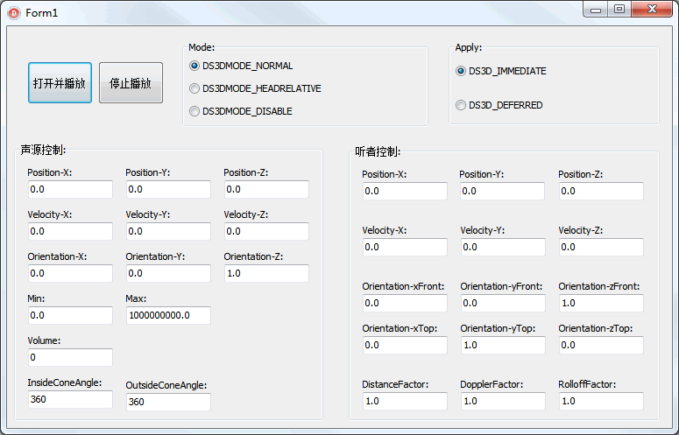Select DS3DMODE_HEADRELATIVE mode option
Image resolution: width=679 pixels, height=435 pixels.
pos(256,88)
